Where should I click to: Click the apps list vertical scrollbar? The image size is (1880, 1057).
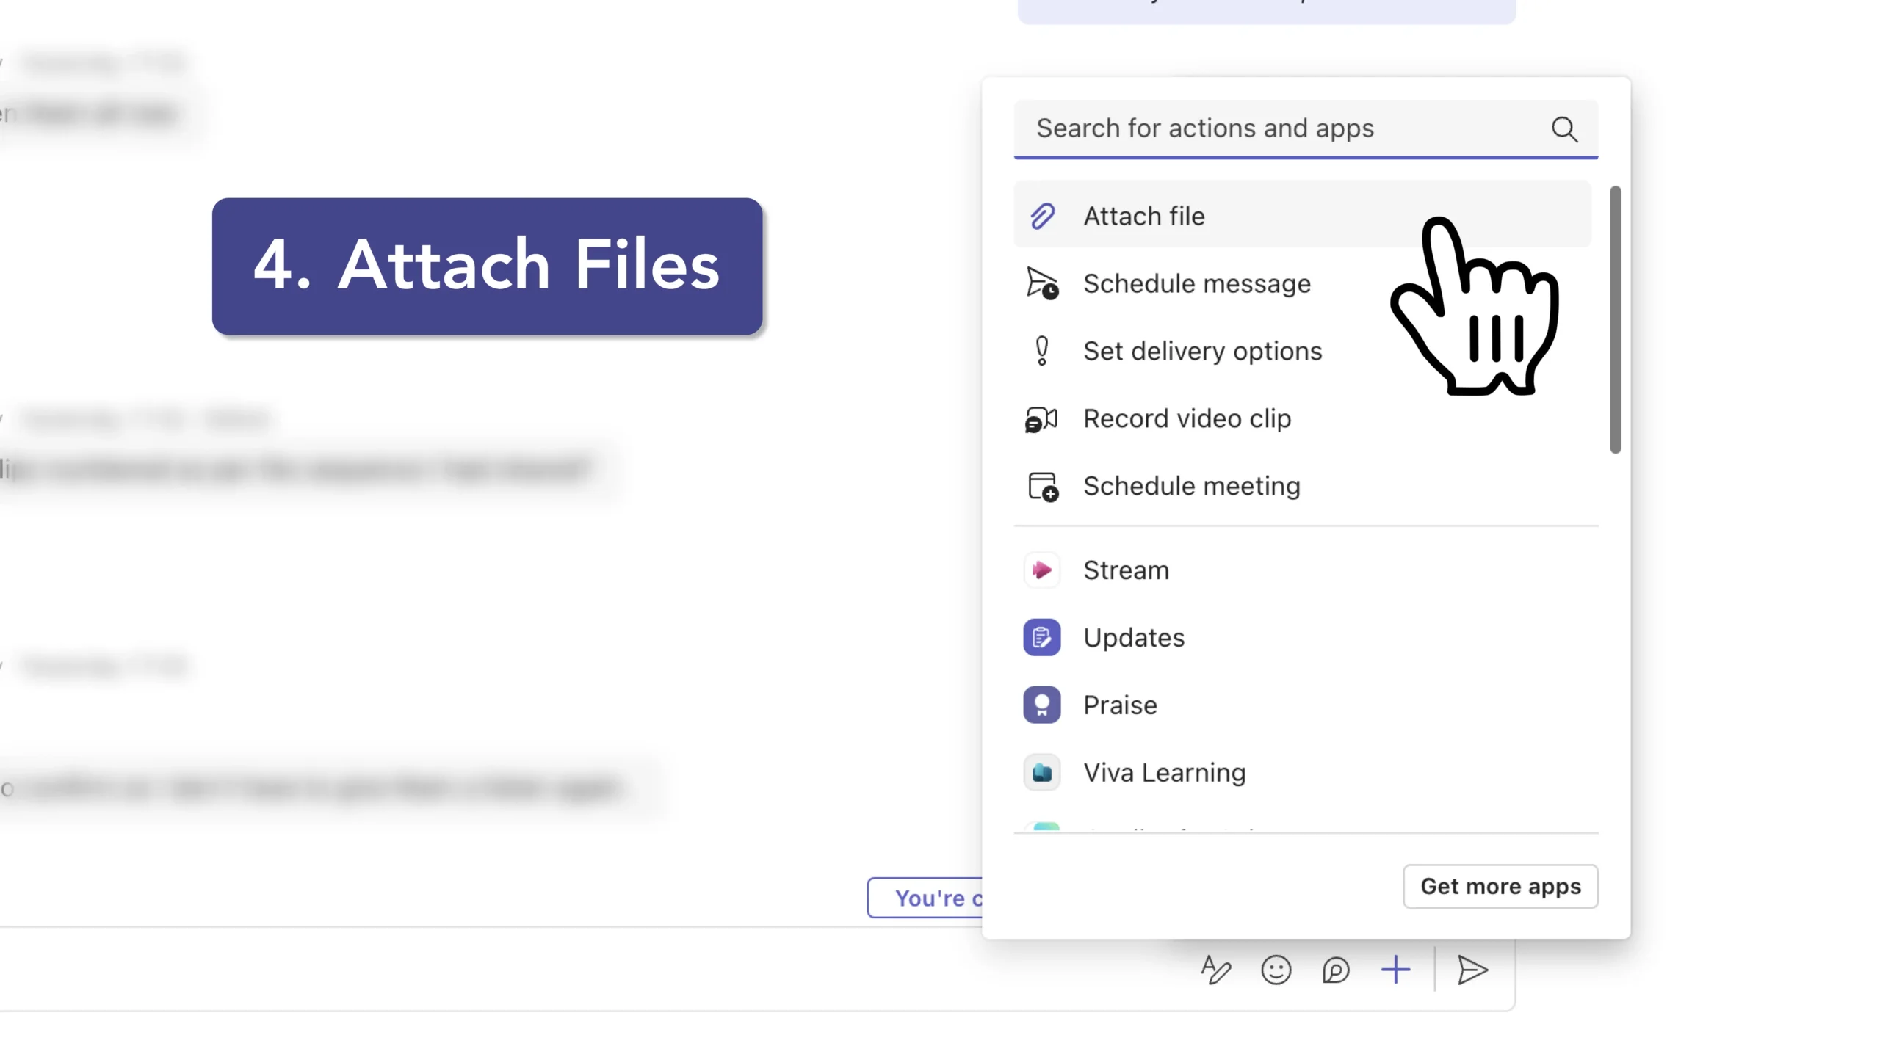coord(1615,320)
